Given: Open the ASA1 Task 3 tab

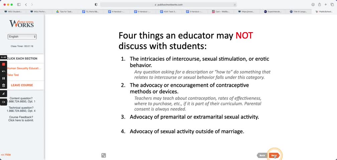Looking at the screenshot, I should (169, 12).
